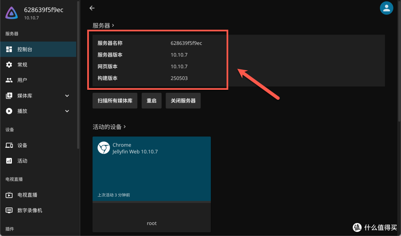
Task: Click the 常规 gear icon
Action: pyautogui.click(x=9, y=65)
